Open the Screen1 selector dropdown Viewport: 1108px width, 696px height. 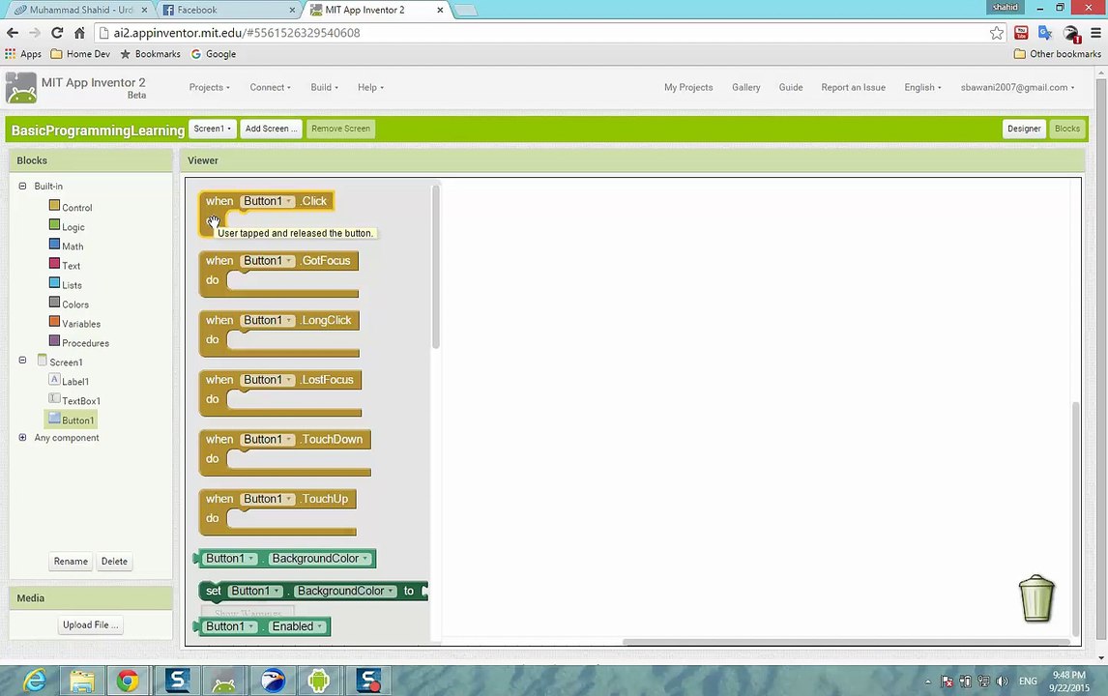212,129
